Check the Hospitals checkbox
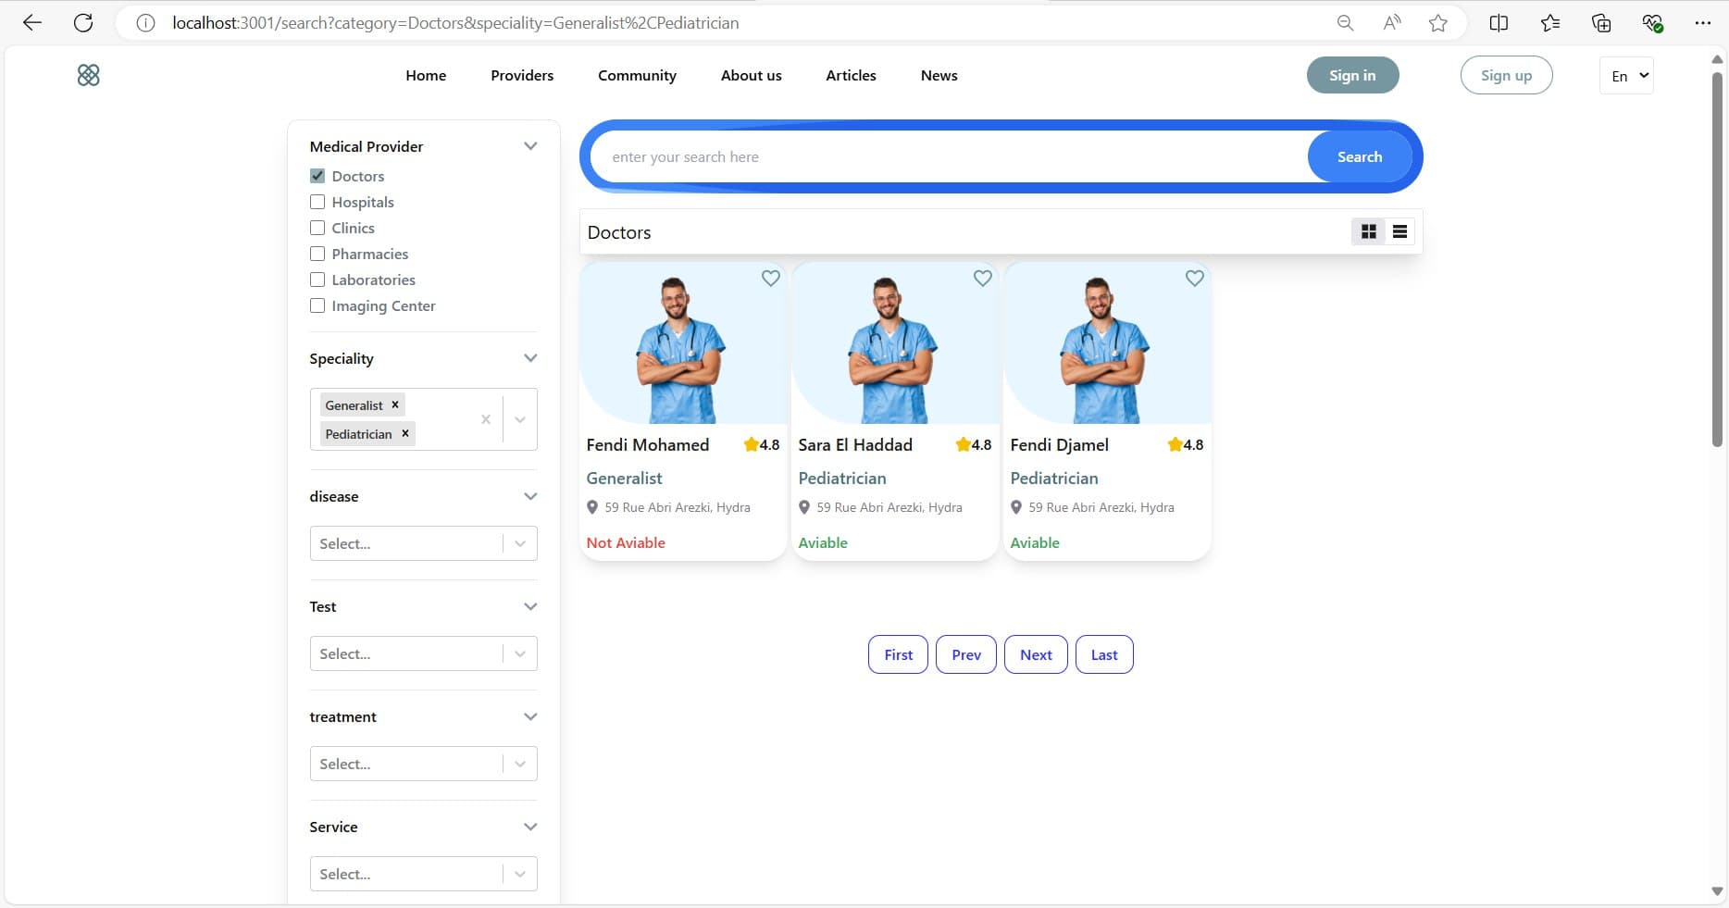Viewport: 1729px width, 908px height. click(x=317, y=202)
